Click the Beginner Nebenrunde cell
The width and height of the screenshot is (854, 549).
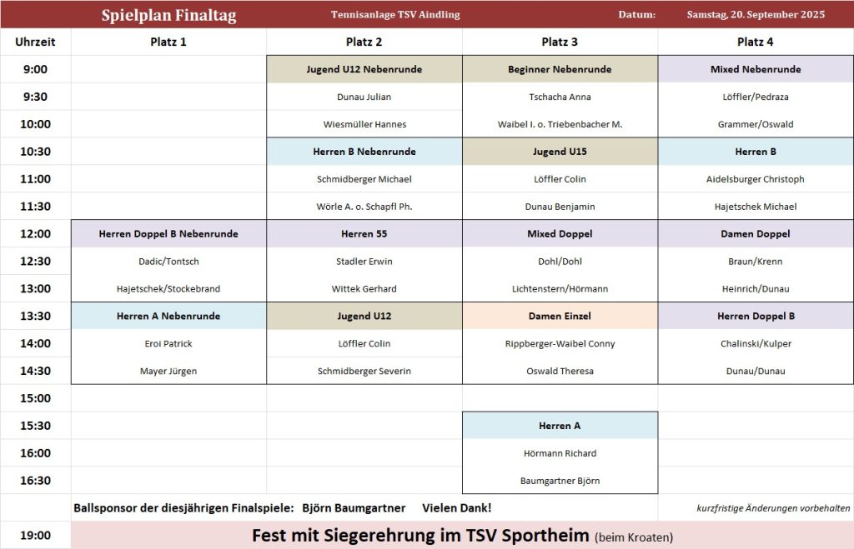coord(560,69)
